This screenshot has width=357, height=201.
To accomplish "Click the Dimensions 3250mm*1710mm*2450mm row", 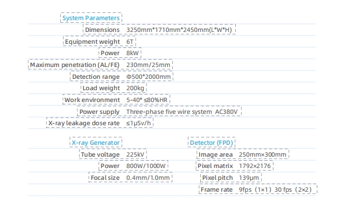I will [x=159, y=29].
